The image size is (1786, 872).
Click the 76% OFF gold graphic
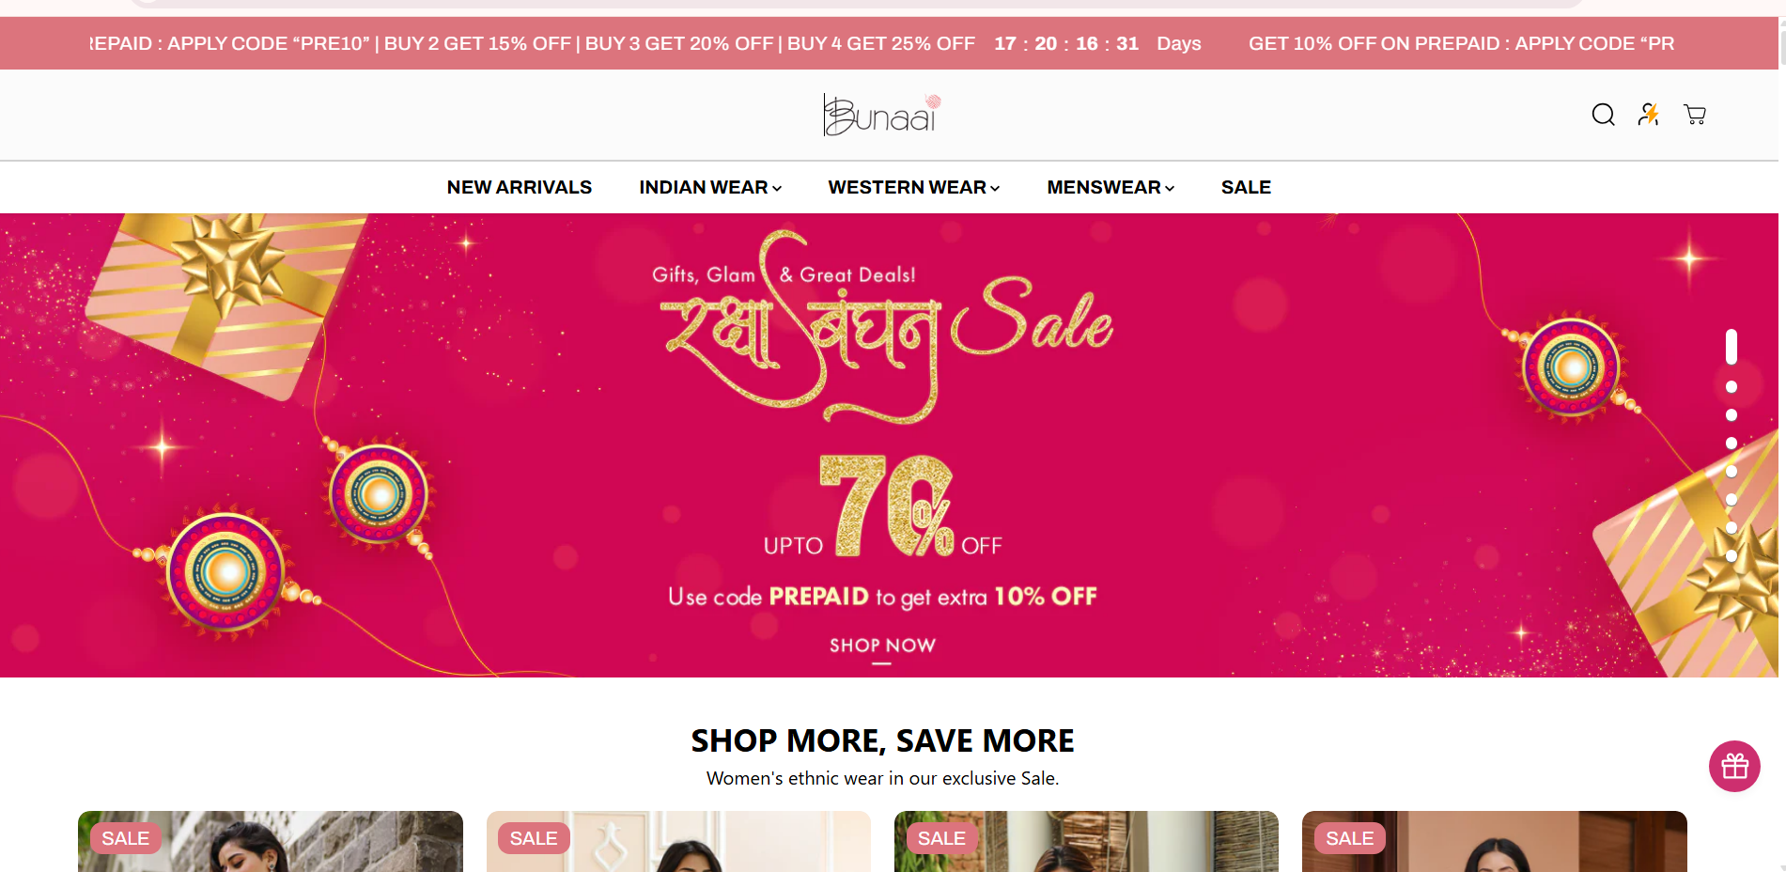pos(886,506)
